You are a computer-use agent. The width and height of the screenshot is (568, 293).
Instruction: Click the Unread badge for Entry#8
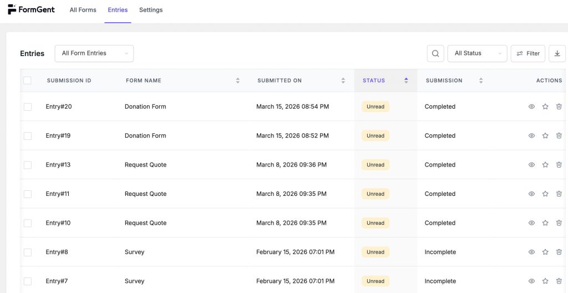click(x=376, y=252)
